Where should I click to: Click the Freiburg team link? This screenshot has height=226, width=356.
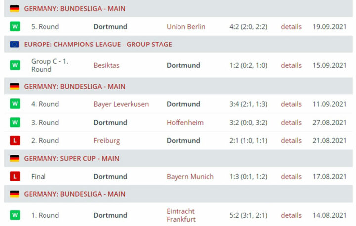(107, 141)
